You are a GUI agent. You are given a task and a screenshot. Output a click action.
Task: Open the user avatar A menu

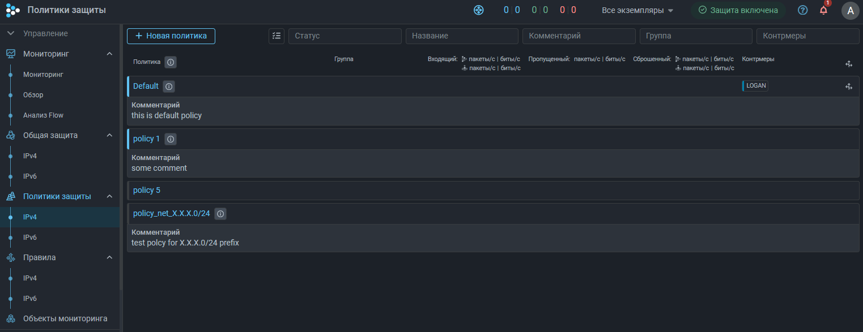850,10
